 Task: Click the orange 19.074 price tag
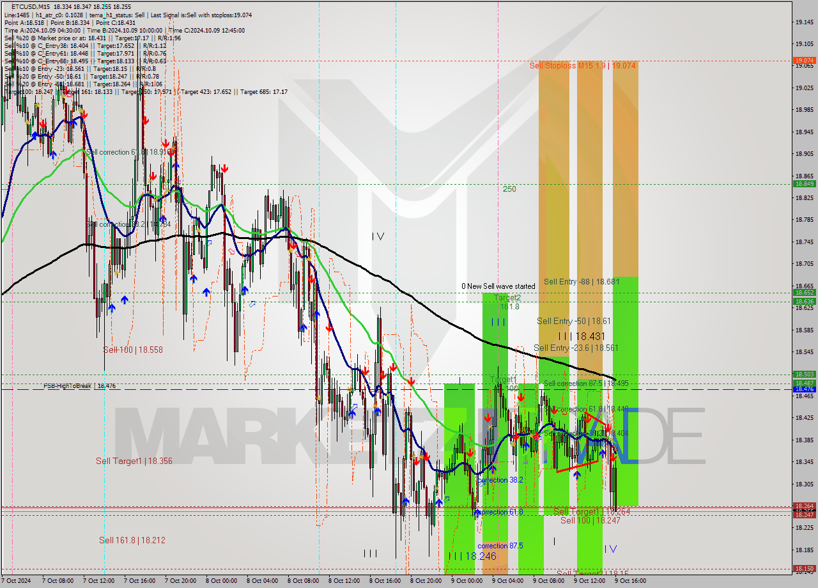tap(804, 61)
